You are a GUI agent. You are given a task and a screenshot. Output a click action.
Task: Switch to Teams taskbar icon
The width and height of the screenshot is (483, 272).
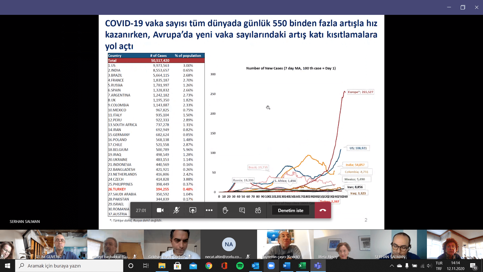tap(318, 266)
